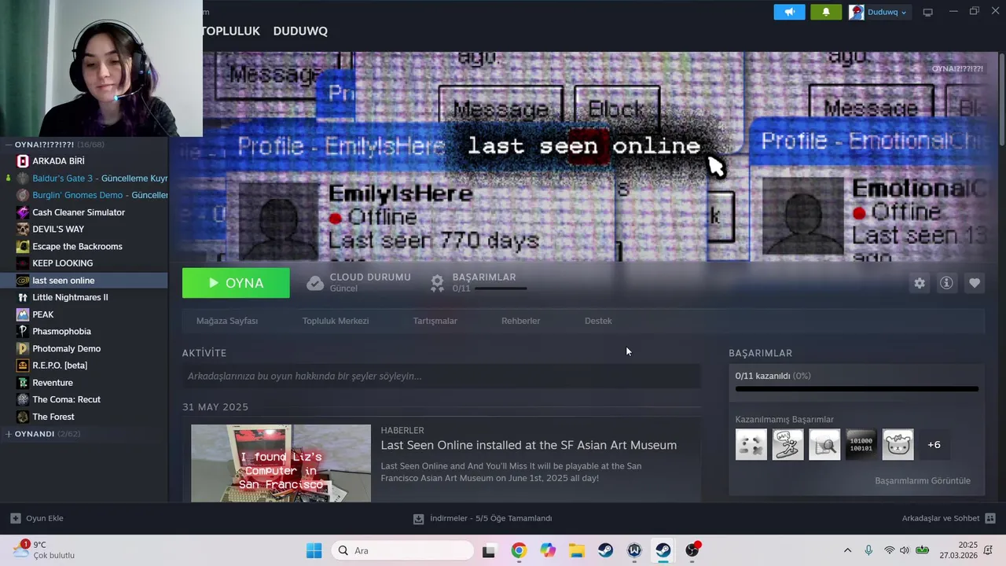This screenshot has width=1006, height=566.
Task: Open game settings gear icon
Action: (920, 283)
